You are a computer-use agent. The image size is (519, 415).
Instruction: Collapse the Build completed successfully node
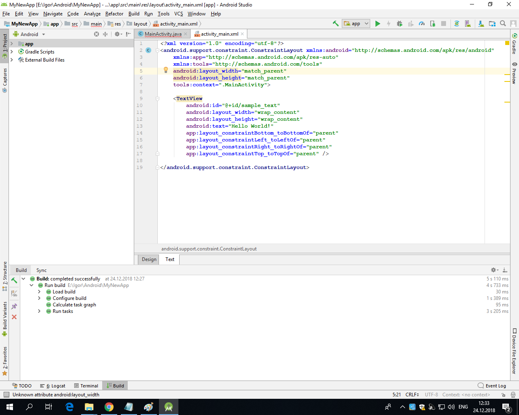click(24, 279)
